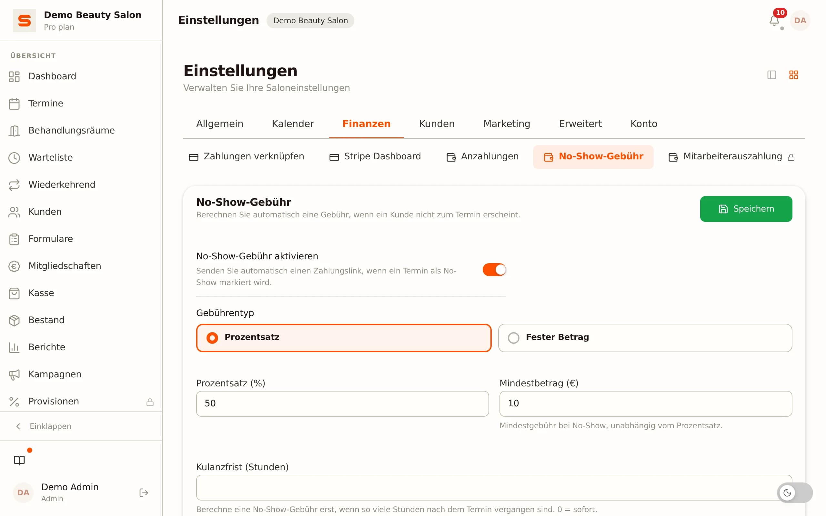Toggle dark mode moon switch
Image resolution: width=826 pixels, height=516 pixels.
pos(795,492)
